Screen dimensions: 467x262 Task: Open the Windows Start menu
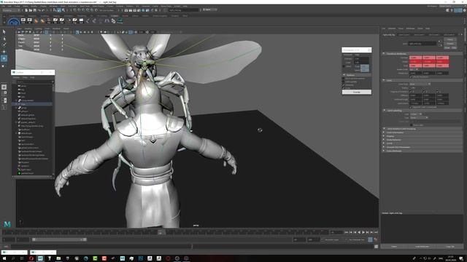point(4,258)
